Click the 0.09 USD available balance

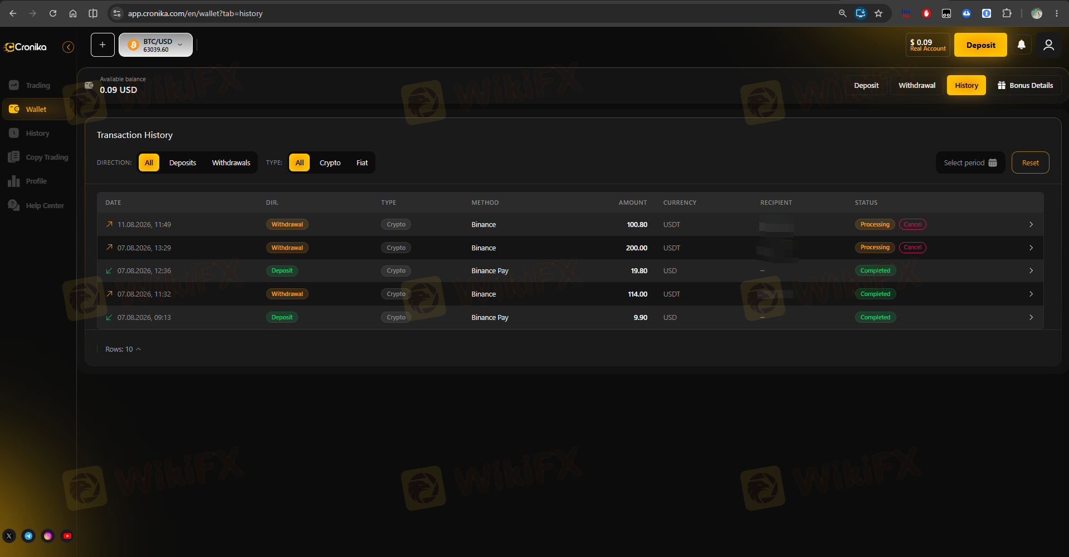[118, 90]
